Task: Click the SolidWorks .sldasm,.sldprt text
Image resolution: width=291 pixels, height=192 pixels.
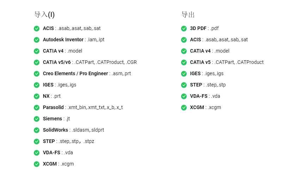Action: (x=88, y=130)
